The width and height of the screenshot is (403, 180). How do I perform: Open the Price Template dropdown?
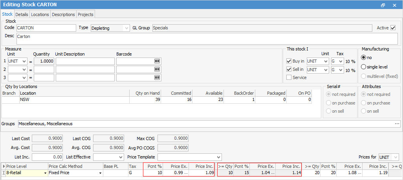[x=218, y=157]
